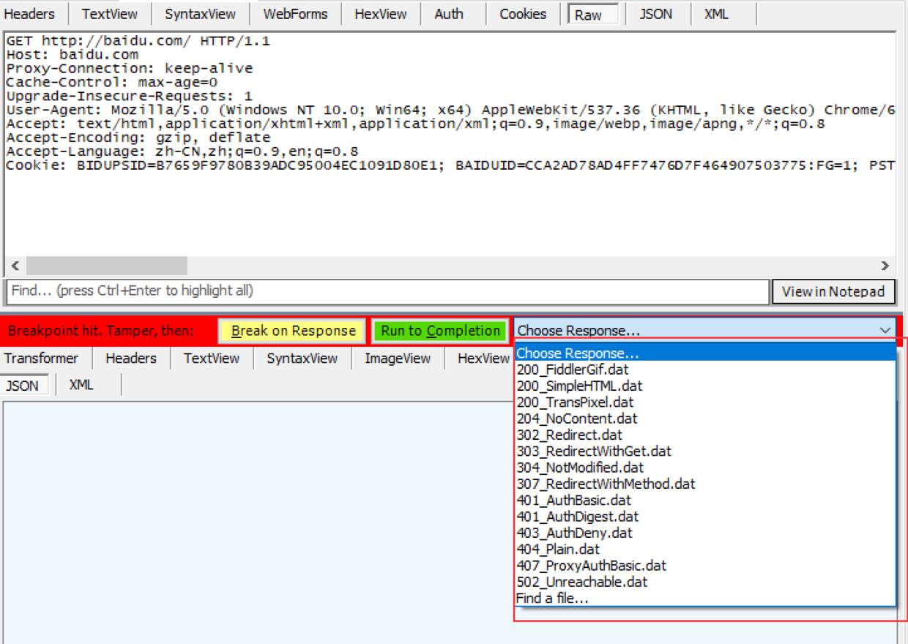Click the Cache-Control: max-age=0 line
908x644 pixels.
pos(112,82)
